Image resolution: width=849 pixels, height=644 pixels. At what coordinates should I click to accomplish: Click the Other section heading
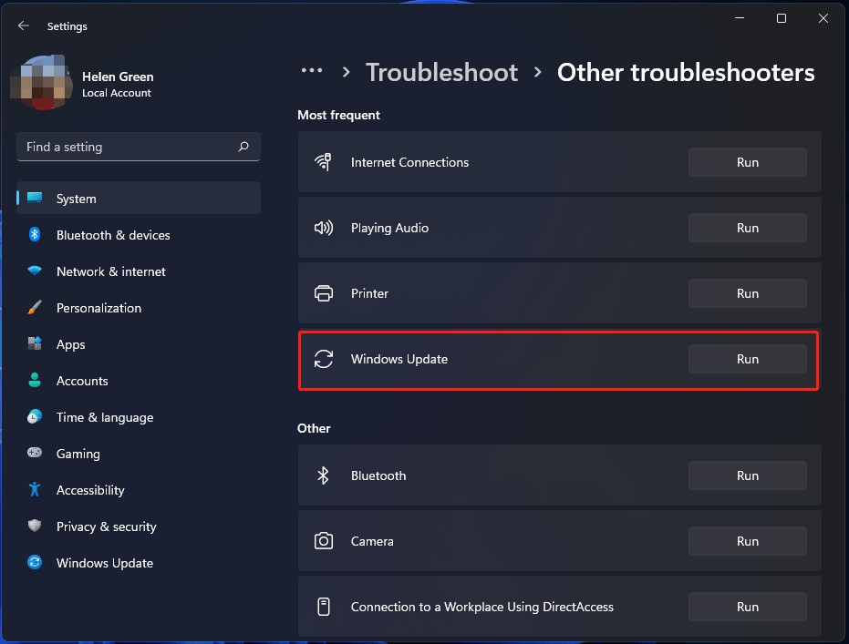click(x=314, y=428)
